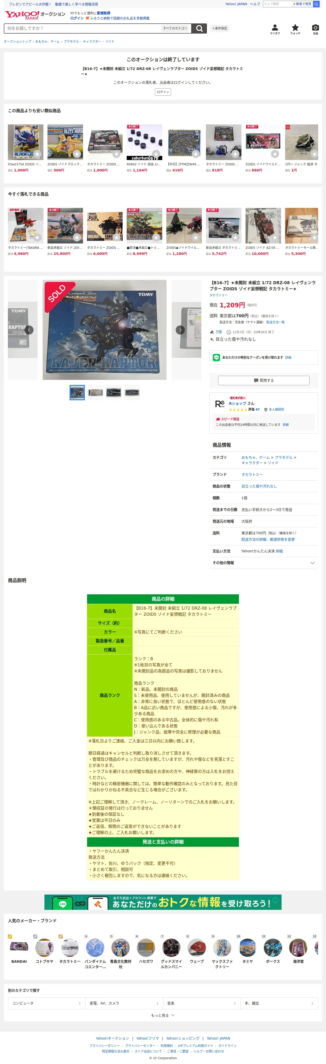
Task: Show next product image with right arrow
Action: click(x=180, y=330)
